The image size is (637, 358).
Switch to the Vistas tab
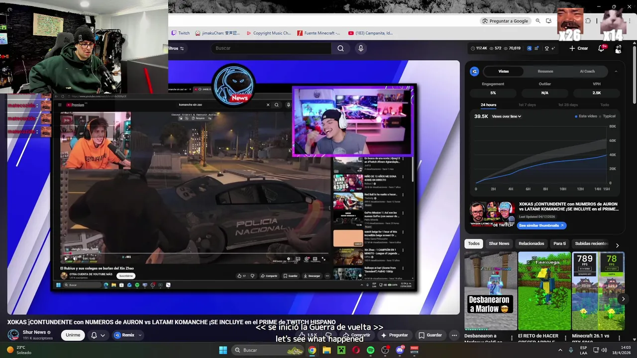pyautogui.click(x=504, y=72)
